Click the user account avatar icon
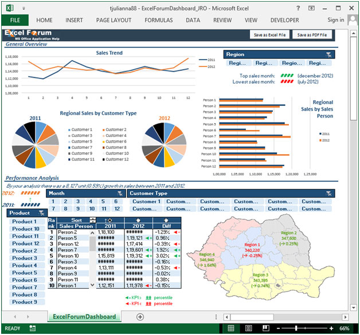The image size is (360, 335). coord(353,20)
